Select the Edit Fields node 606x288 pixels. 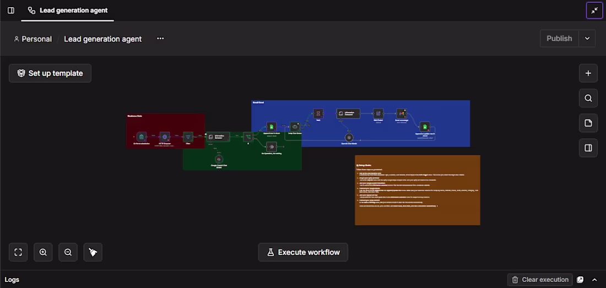click(x=378, y=113)
